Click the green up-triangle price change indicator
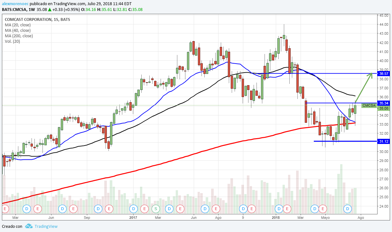This screenshot has height=232, width=392. (x=50, y=10)
